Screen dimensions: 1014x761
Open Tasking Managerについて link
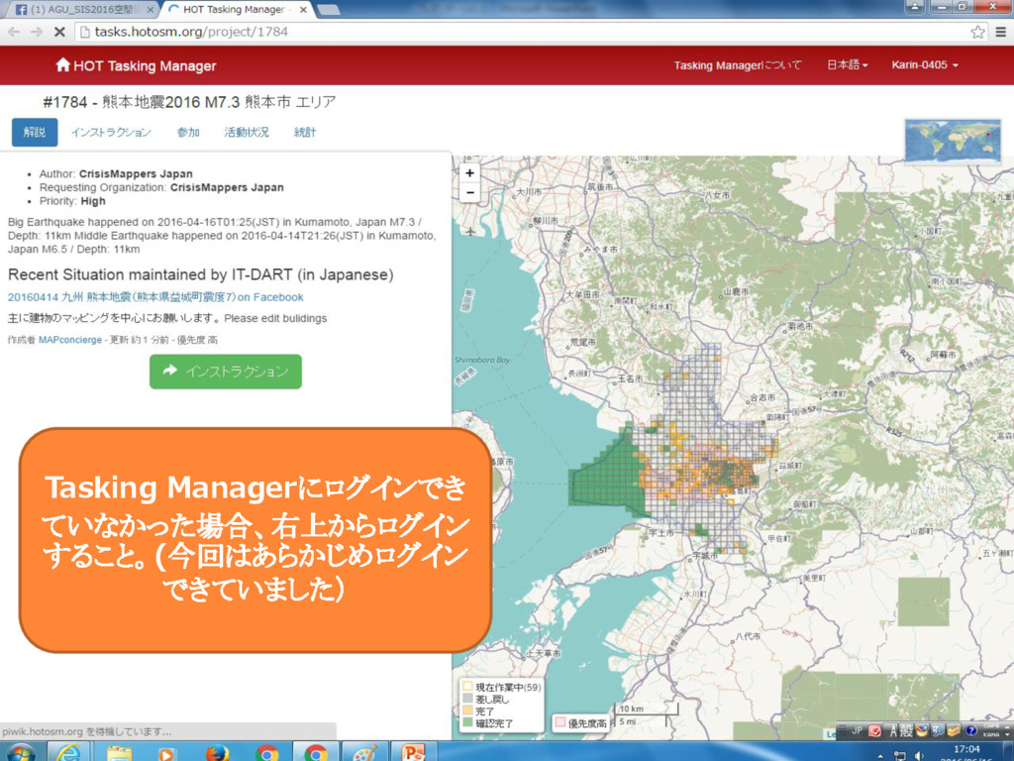click(737, 64)
